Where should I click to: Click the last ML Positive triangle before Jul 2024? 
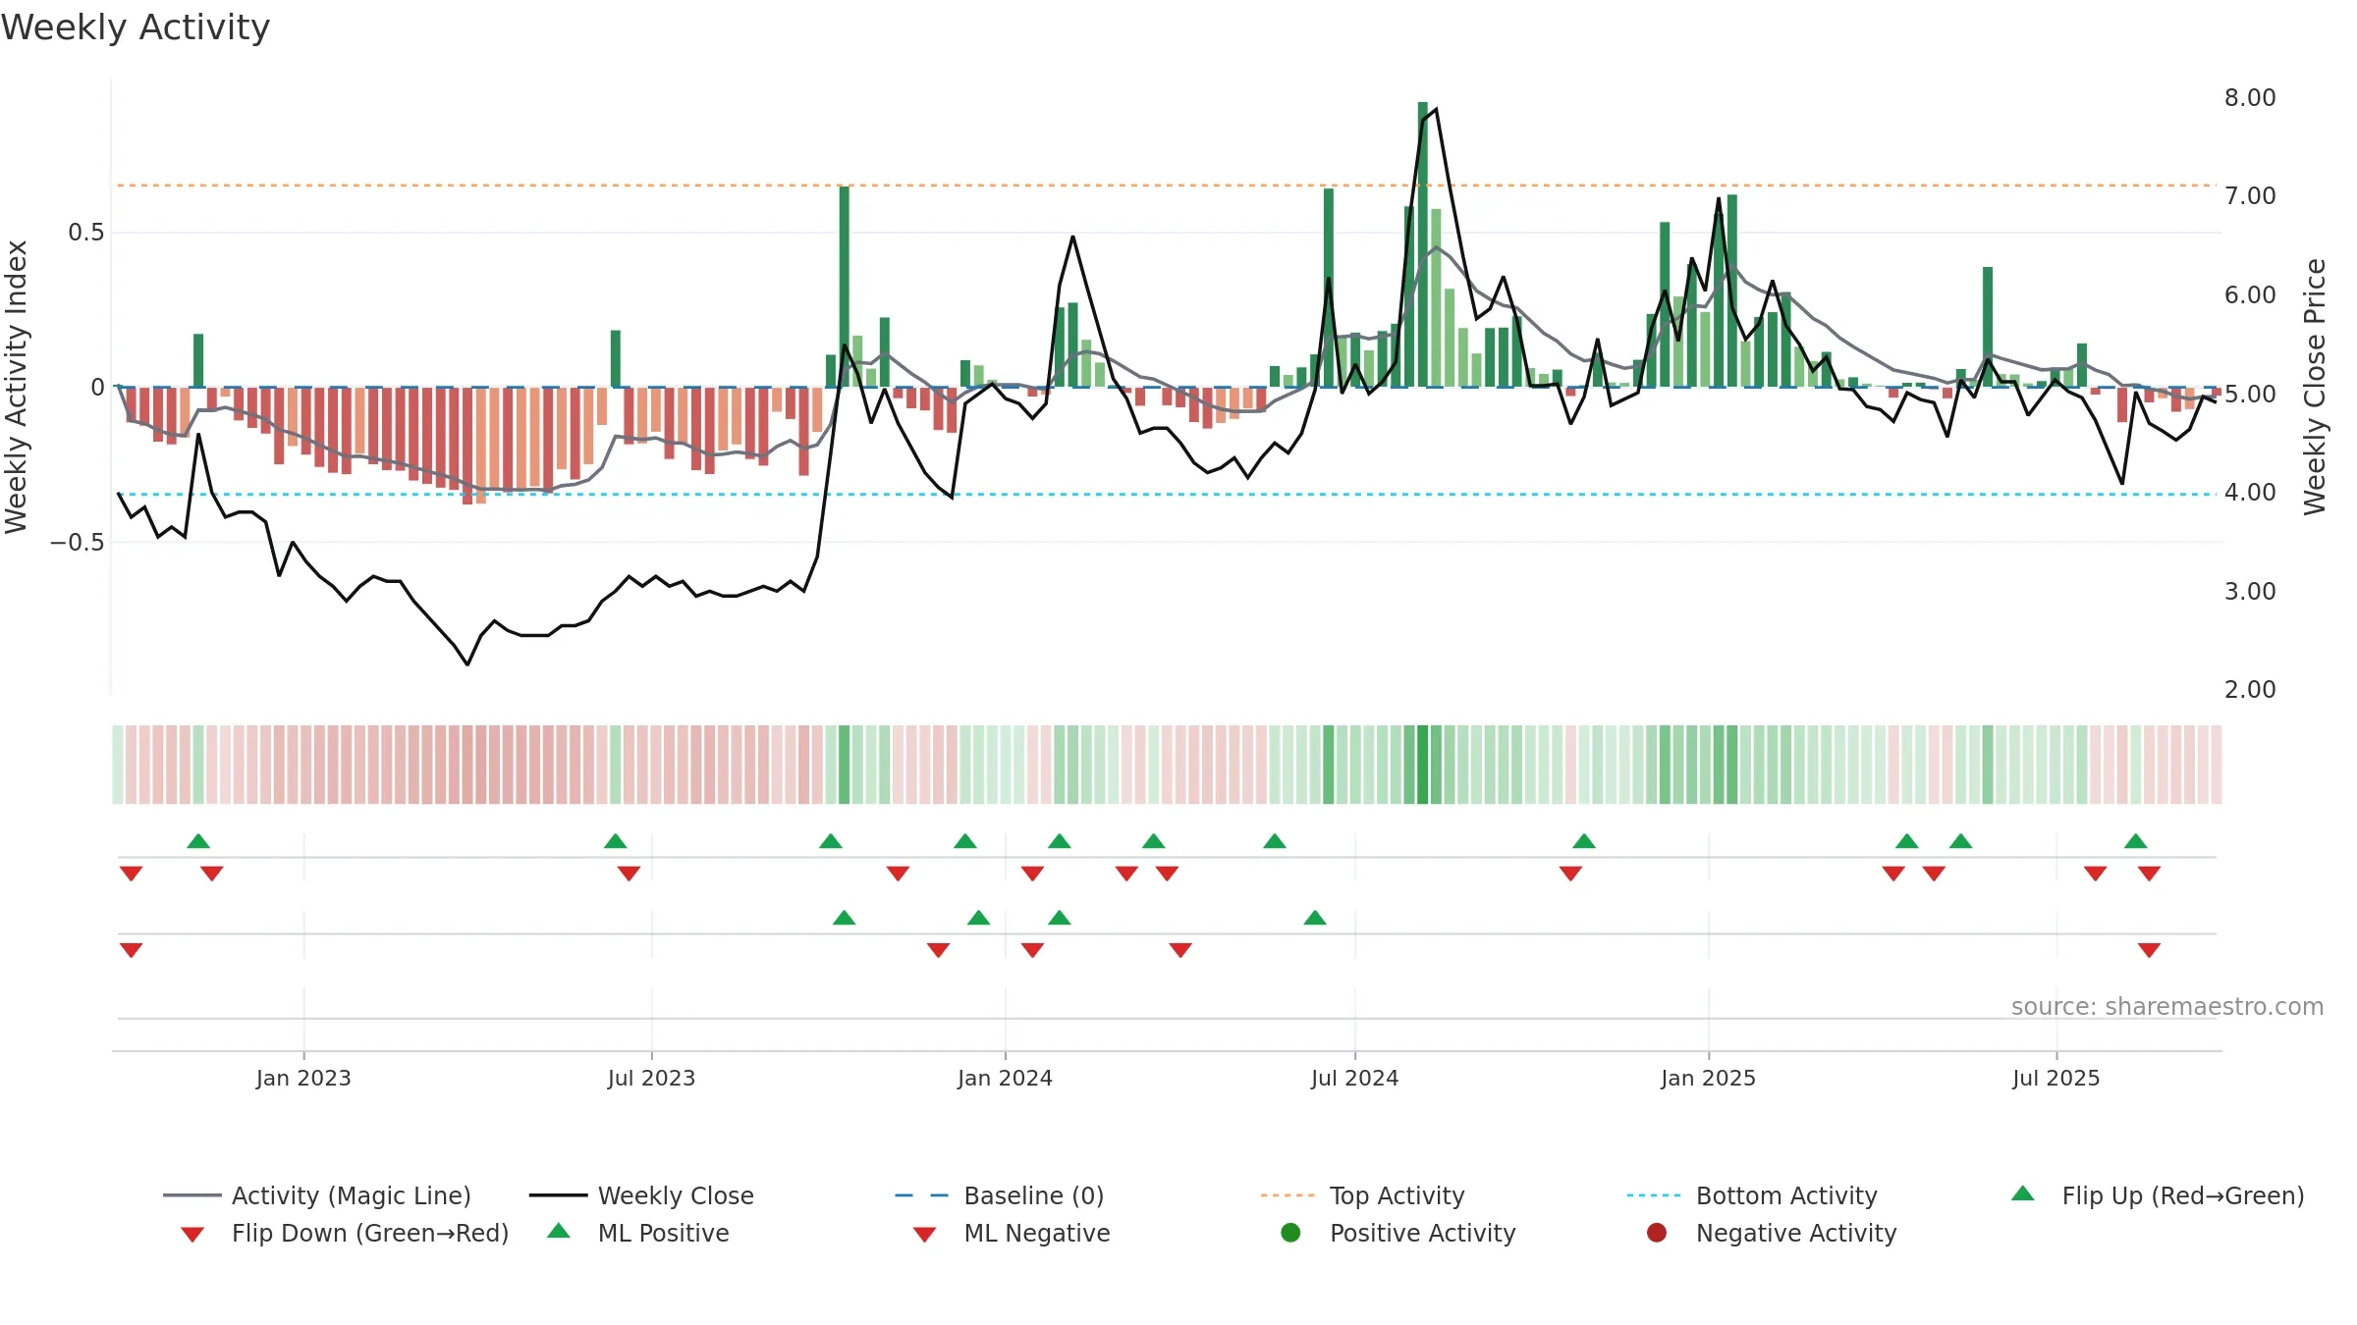click(x=1315, y=918)
